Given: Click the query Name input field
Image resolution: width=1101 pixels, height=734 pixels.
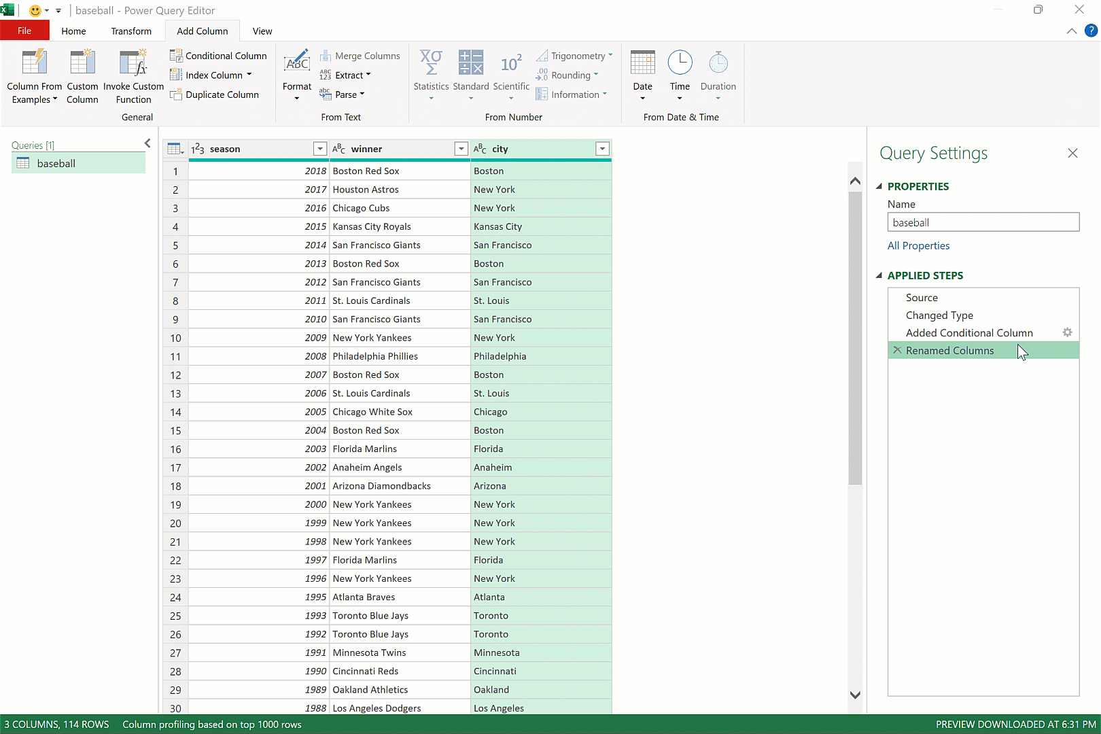Looking at the screenshot, I should coord(983,222).
